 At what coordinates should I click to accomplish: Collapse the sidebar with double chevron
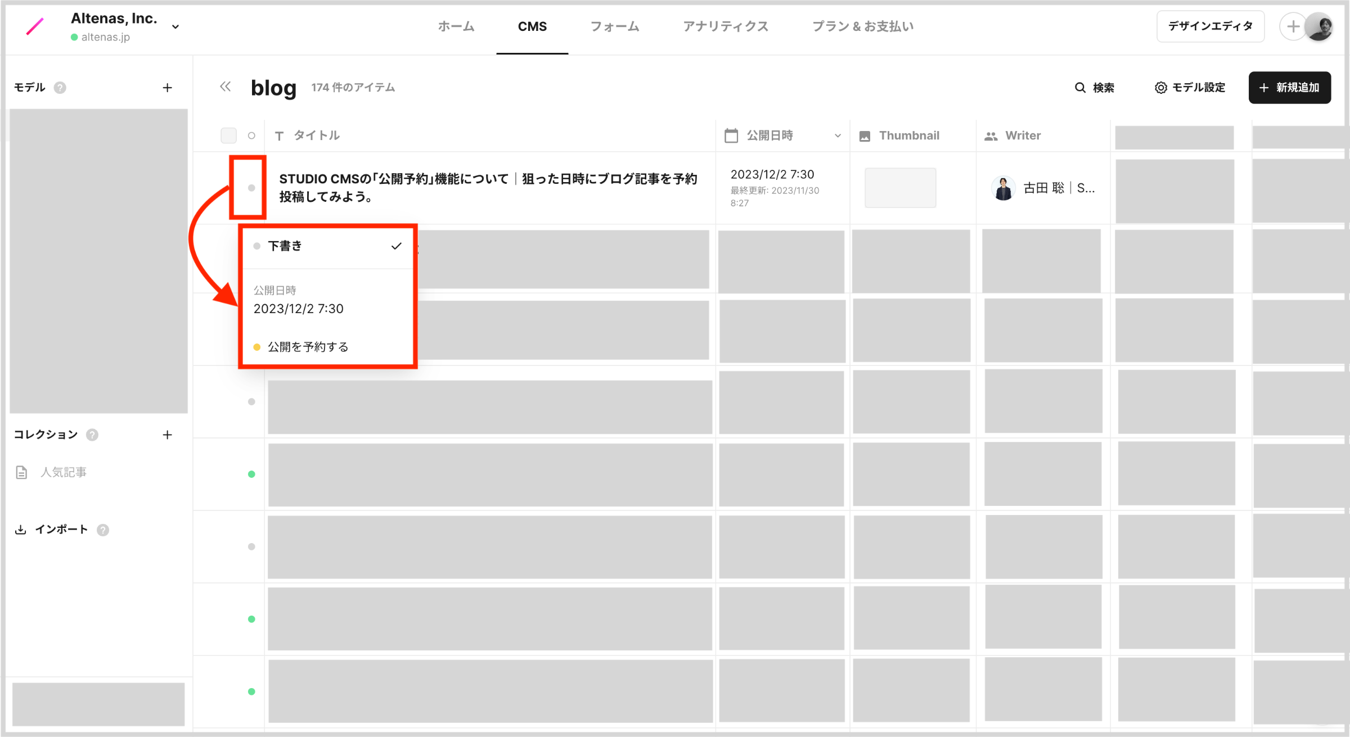pos(226,87)
